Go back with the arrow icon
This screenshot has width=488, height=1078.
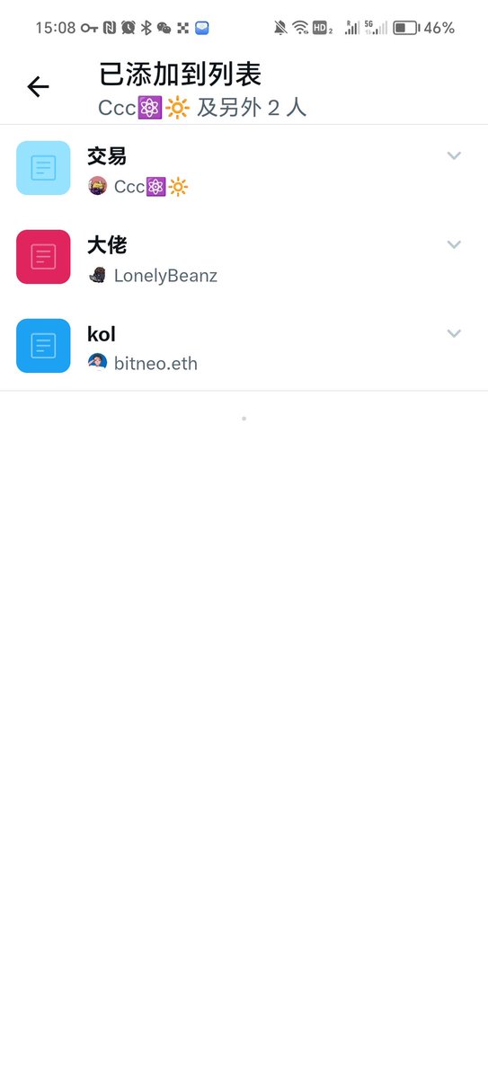pyautogui.click(x=38, y=86)
